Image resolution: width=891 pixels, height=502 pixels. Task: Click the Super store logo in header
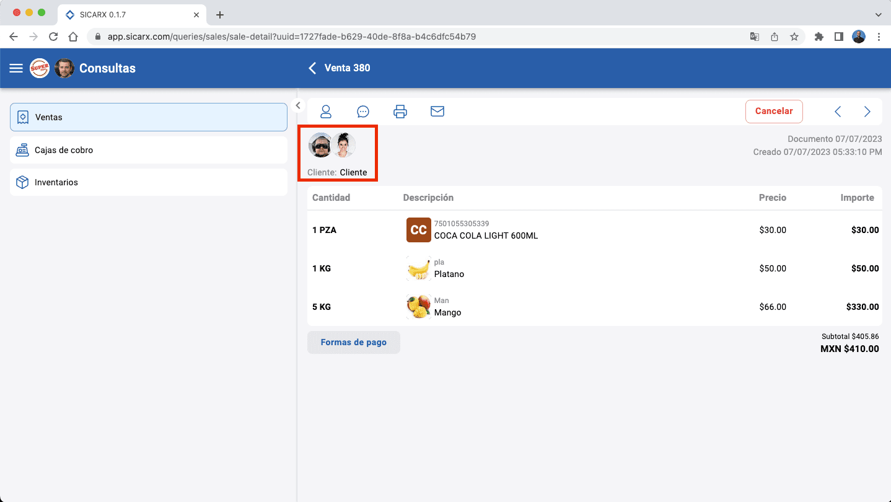(x=40, y=68)
